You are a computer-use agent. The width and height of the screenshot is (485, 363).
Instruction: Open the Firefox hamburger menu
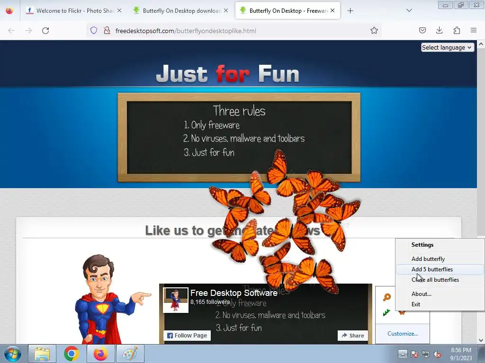coord(474,30)
